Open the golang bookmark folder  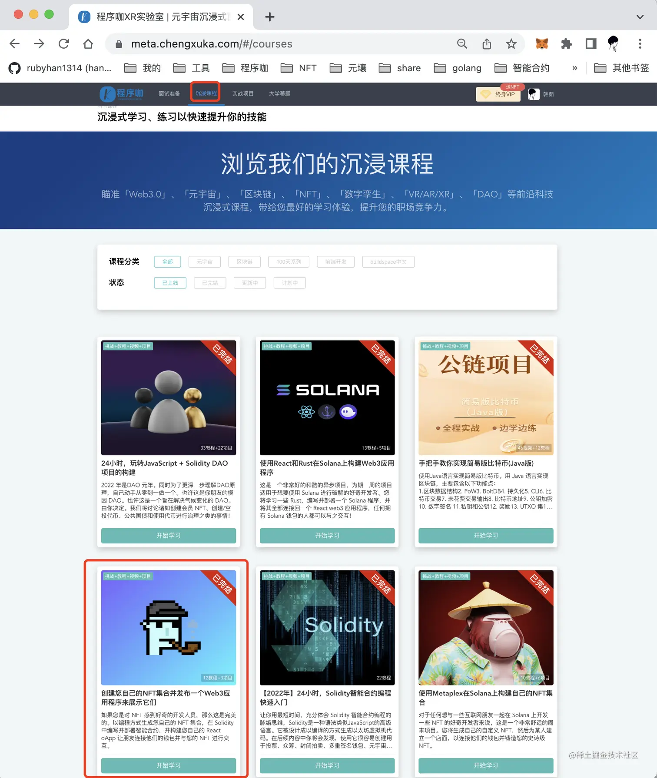[458, 68]
